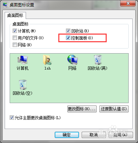Select the 网络 network globe icon
This screenshot has height=143, width=138.
tap(72, 60)
